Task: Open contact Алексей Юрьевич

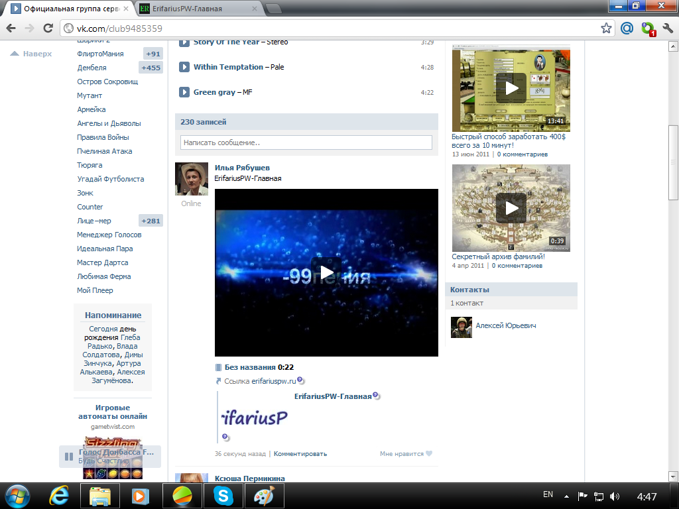Action: [506, 325]
